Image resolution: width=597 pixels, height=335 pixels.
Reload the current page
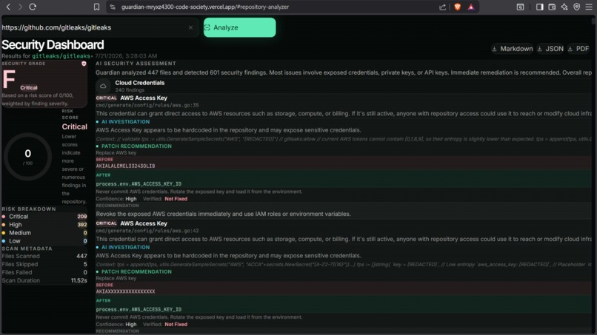(33, 7)
